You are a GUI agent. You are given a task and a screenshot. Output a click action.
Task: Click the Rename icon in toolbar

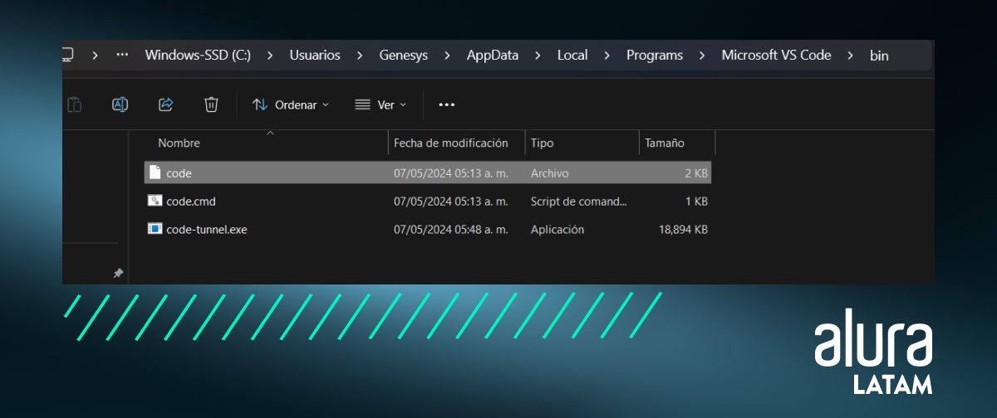pos(120,104)
